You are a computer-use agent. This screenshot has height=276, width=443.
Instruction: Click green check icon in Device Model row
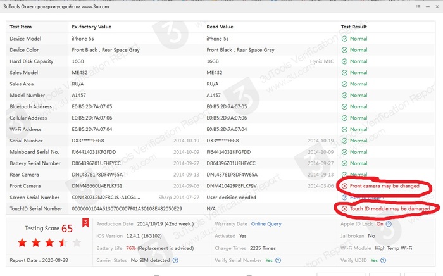(x=344, y=39)
